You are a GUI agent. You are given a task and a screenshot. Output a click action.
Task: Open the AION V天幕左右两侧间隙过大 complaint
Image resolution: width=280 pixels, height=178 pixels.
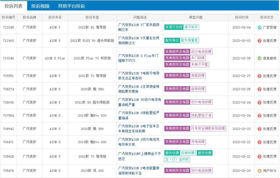[139, 40]
